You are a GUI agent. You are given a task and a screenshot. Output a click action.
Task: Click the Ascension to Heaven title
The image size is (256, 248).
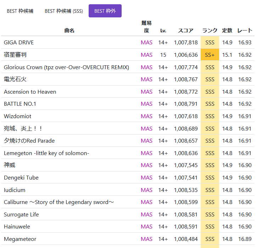pos(30,92)
